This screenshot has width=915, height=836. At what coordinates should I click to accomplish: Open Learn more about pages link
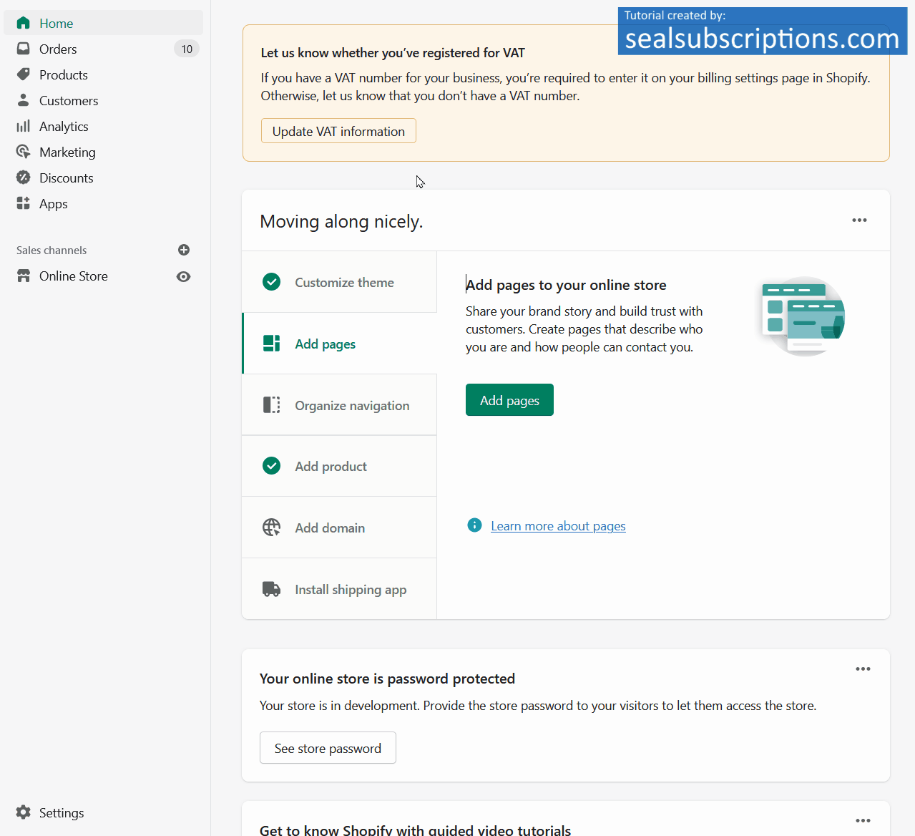558,526
